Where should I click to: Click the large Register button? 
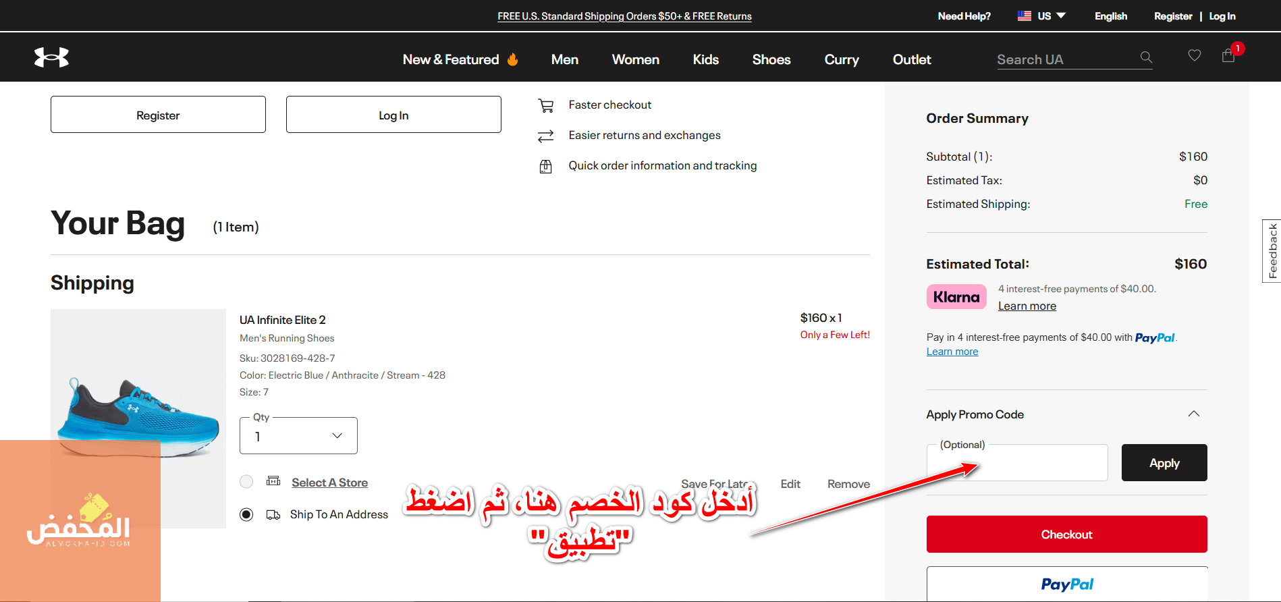point(158,115)
